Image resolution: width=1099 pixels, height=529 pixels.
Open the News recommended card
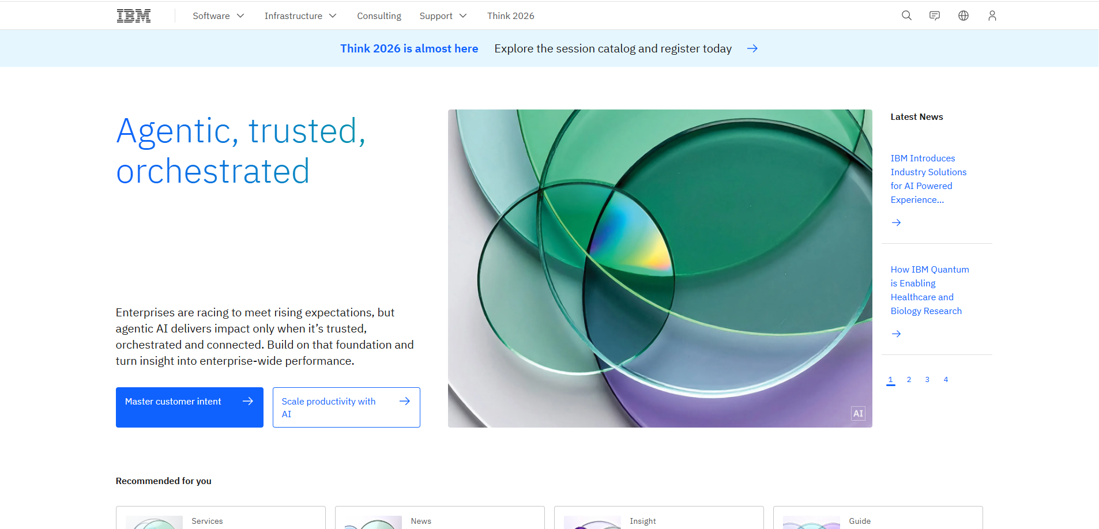[x=440, y=517]
